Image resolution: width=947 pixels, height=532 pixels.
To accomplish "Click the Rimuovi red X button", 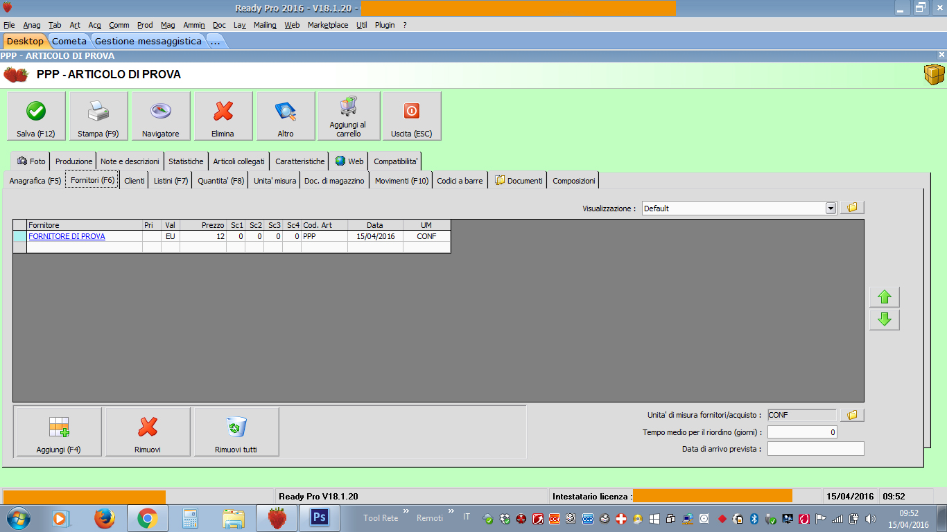I will [x=148, y=432].
